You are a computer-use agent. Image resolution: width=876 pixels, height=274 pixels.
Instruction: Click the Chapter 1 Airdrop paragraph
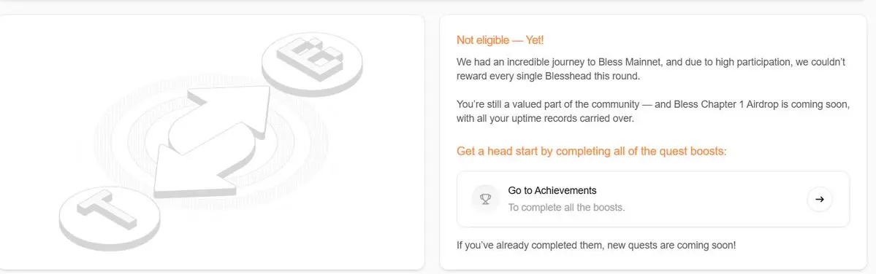(653, 111)
